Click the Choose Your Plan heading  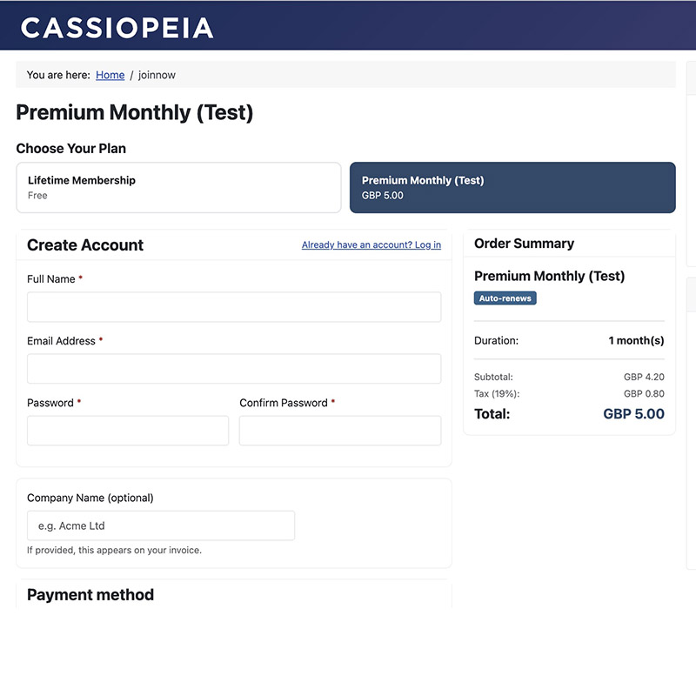tap(71, 148)
